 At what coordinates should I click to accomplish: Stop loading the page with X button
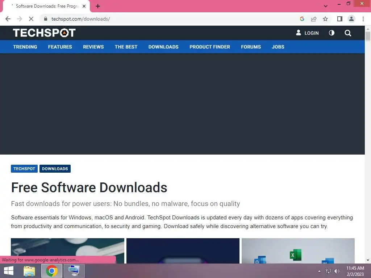tap(31, 19)
